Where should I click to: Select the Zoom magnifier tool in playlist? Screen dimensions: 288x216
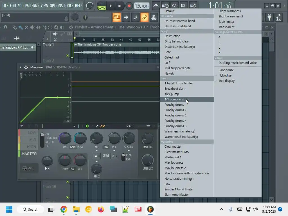tap(56, 27)
